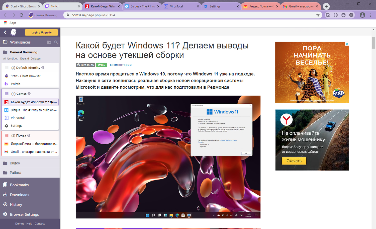This screenshot has height=229, width=376.
Task: Select Start - Ghost Browser sidebar entry
Action: pos(30,76)
